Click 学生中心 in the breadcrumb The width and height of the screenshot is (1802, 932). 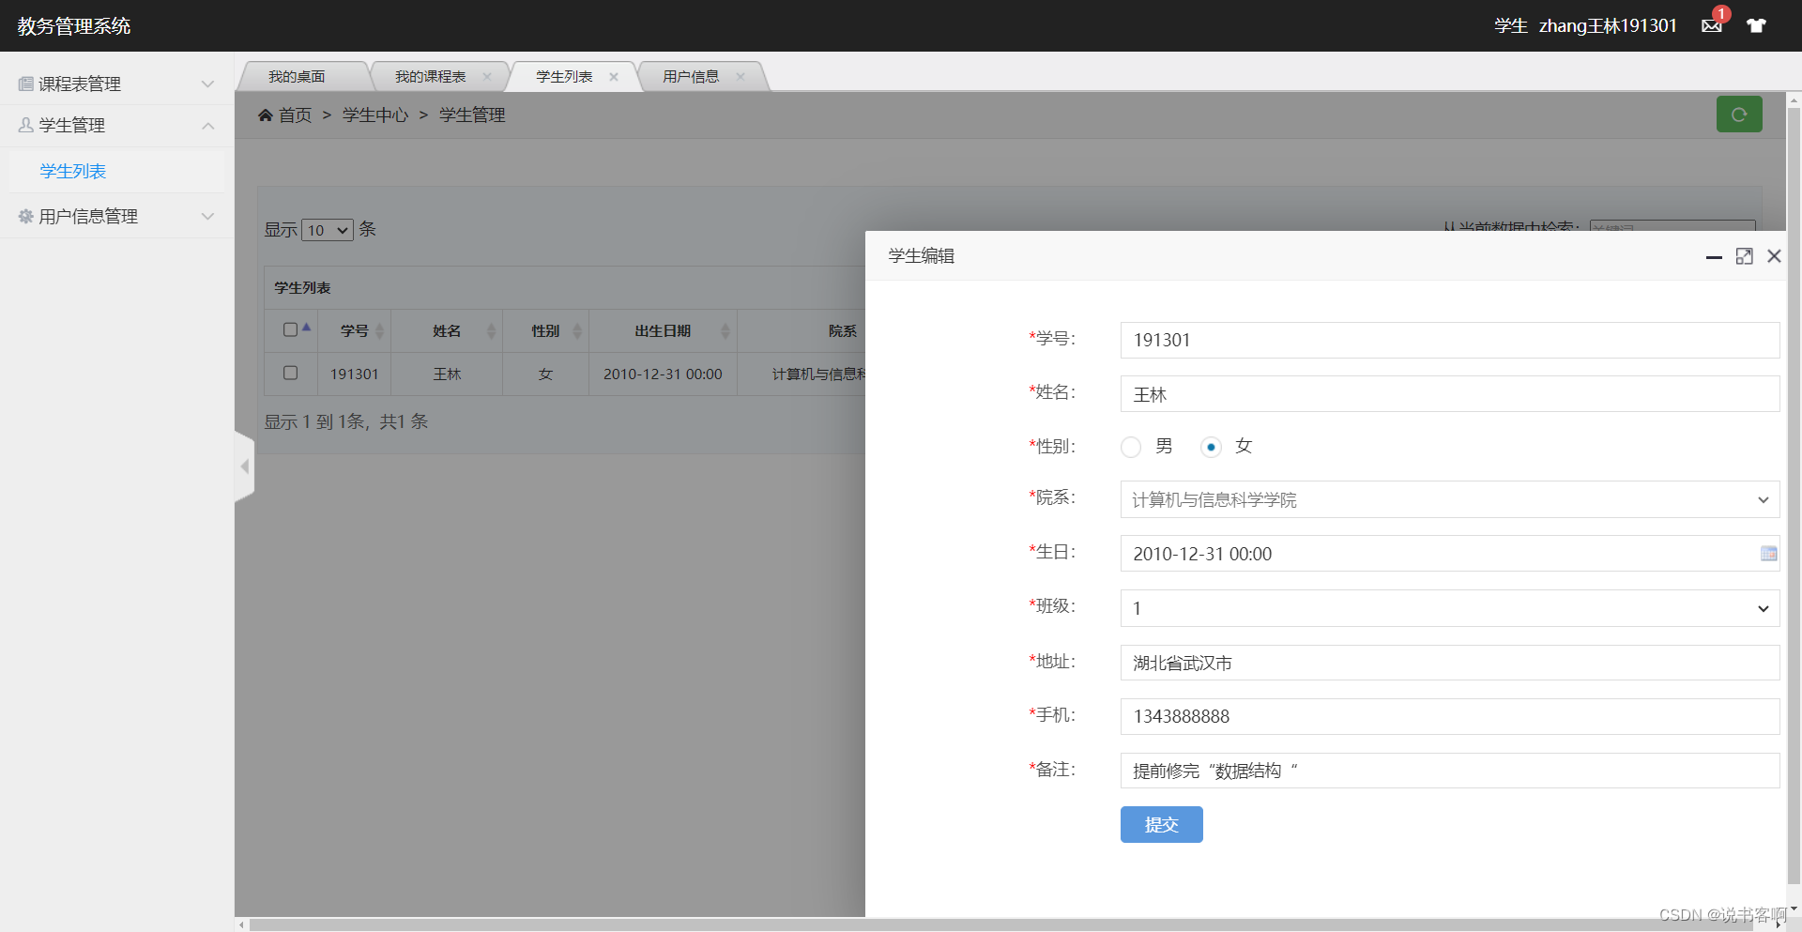tap(375, 115)
